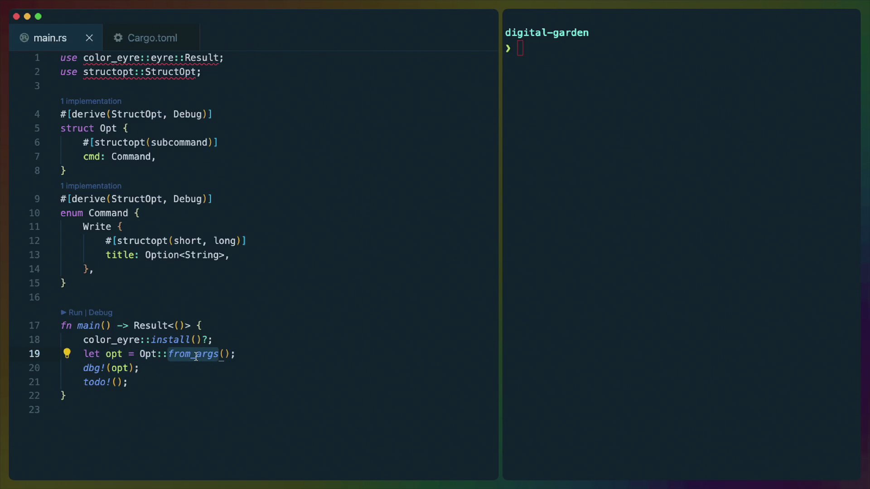This screenshot has height=489, width=870.
Task: Click line number 1 in gutter
Action: click(x=37, y=58)
